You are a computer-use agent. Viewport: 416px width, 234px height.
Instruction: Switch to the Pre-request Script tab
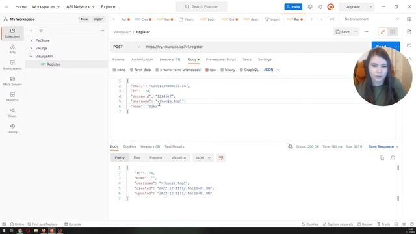pos(221,59)
